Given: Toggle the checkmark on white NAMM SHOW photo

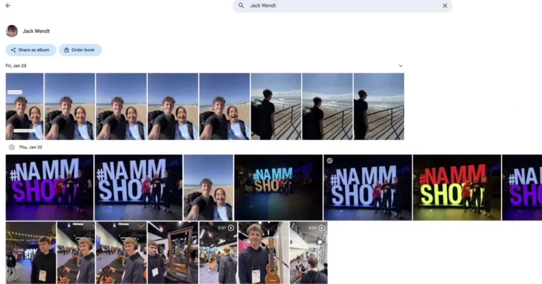Looking at the screenshot, I should coord(330,160).
